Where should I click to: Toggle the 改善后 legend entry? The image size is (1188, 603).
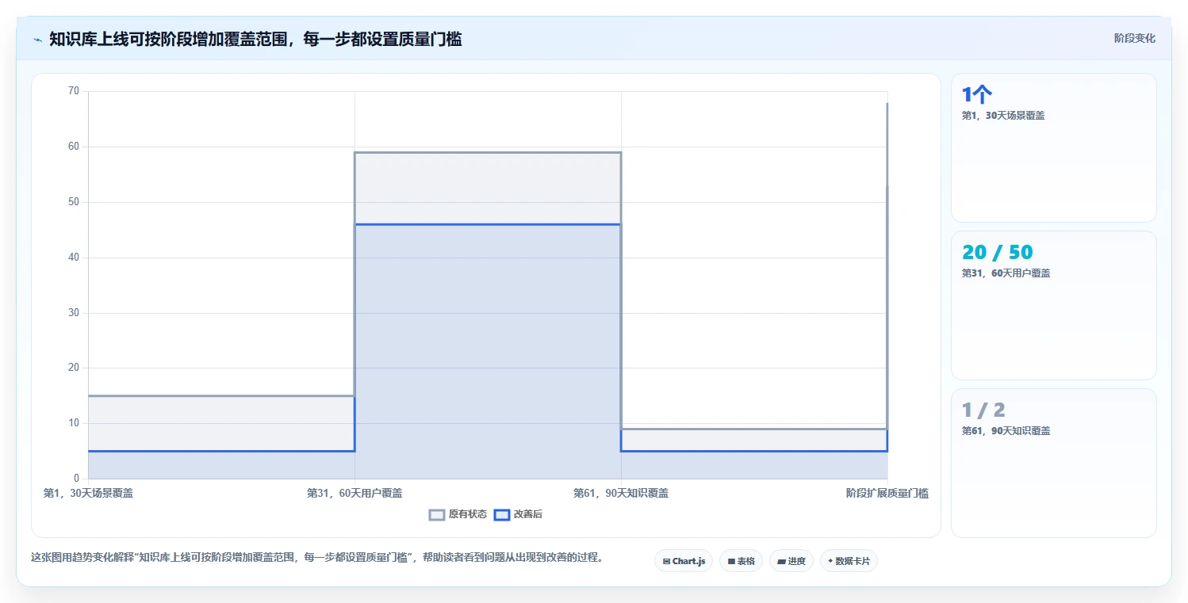[x=519, y=514]
